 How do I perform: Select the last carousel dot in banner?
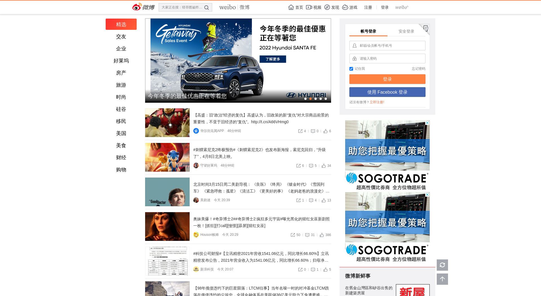326,99
